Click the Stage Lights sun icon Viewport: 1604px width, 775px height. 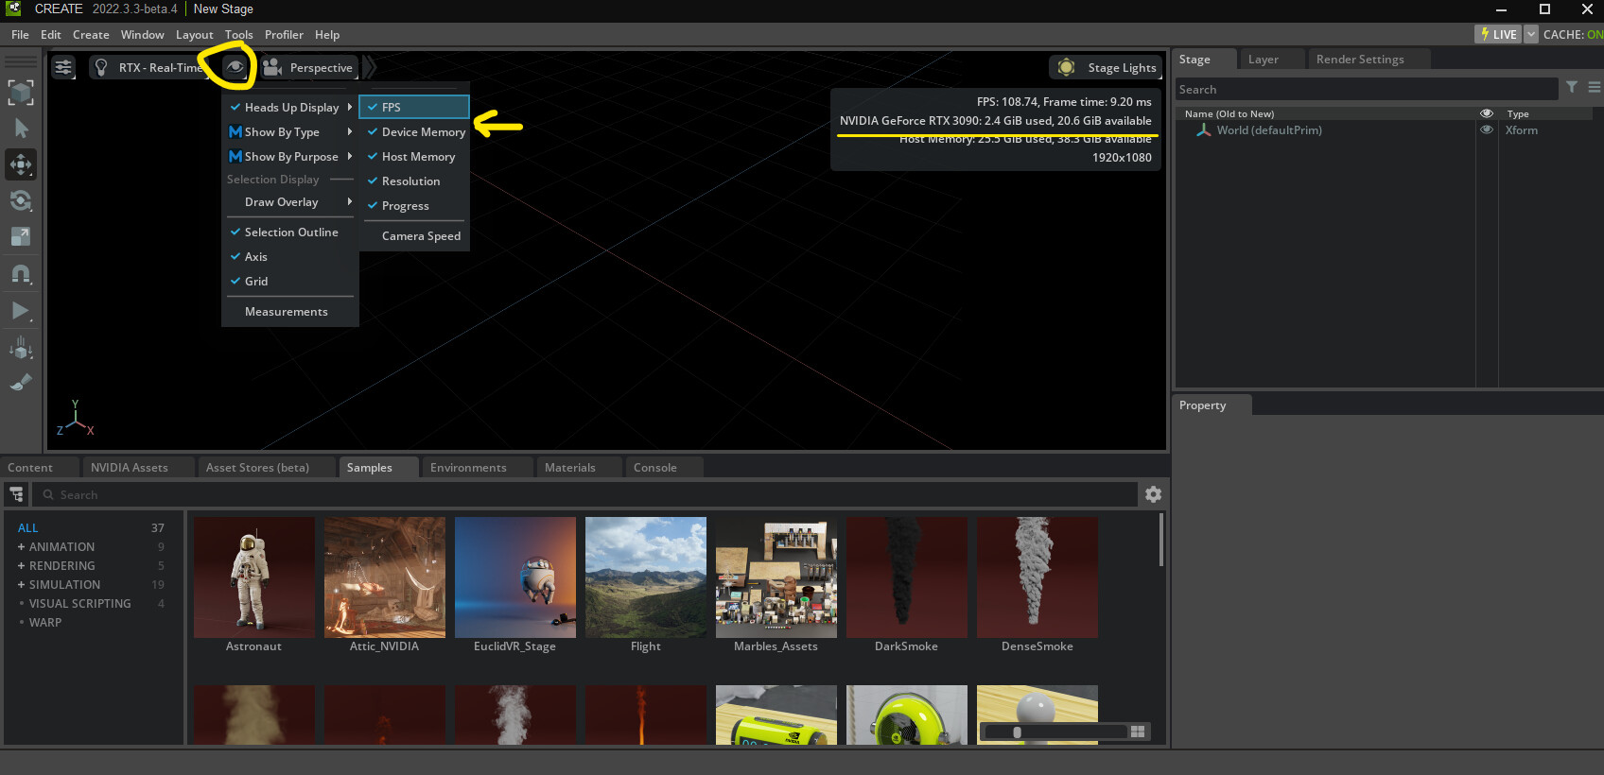point(1066,67)
